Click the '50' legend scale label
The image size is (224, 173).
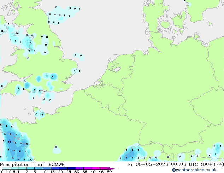click(x=110, y=172)
